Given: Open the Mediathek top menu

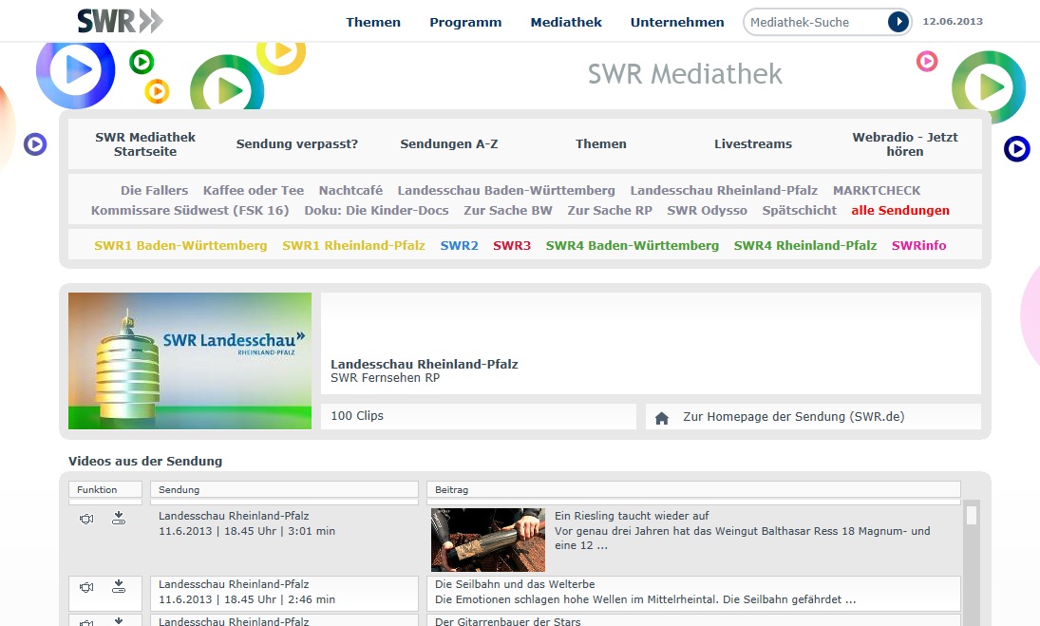Looking at the screenshot, I should click(x=566, y=22).
